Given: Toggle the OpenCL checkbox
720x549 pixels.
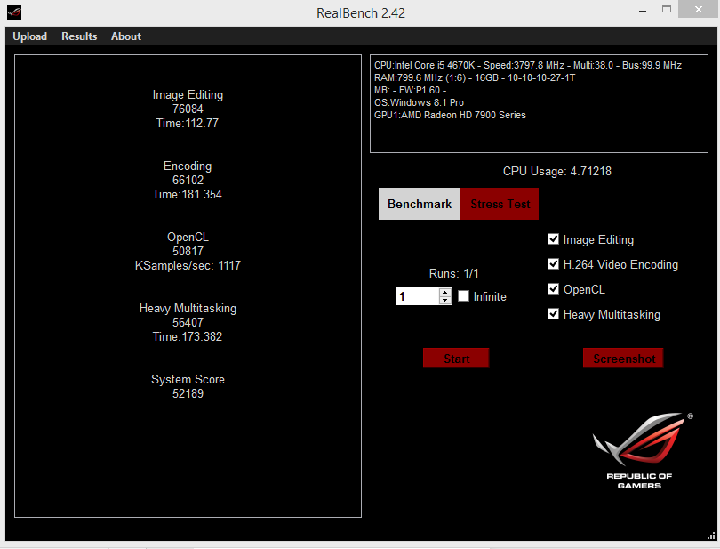Looking at the screenshot, I should (x=553, y=289).
